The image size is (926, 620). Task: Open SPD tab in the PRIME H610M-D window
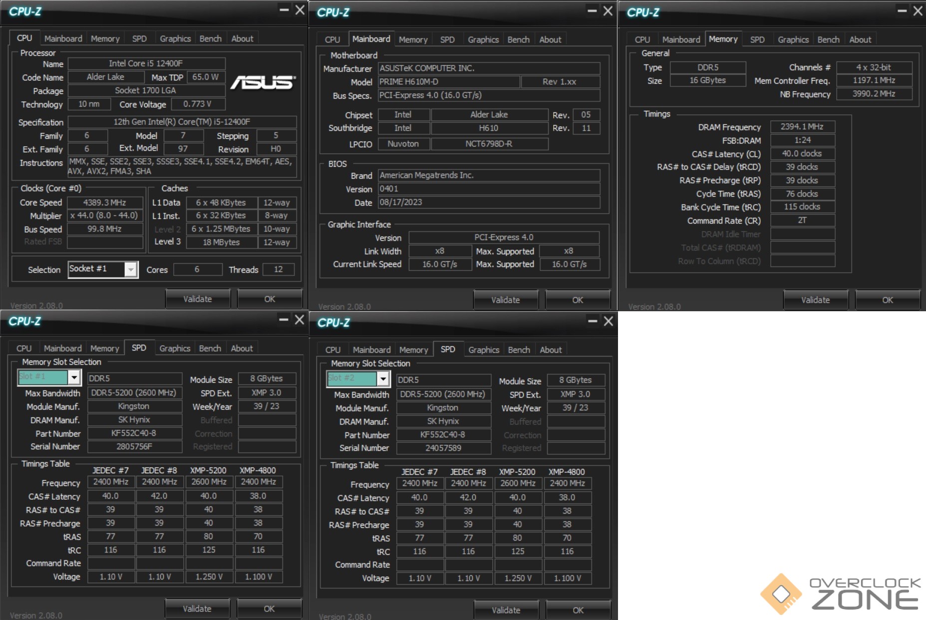(x=447, y=39)
